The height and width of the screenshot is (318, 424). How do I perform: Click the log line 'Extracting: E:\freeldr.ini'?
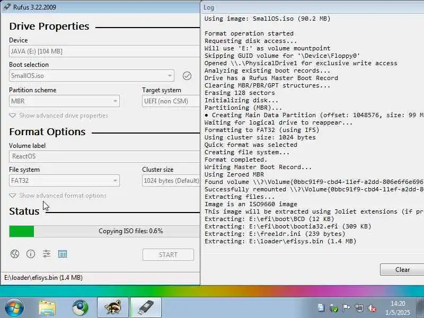[x=275, y=234]
